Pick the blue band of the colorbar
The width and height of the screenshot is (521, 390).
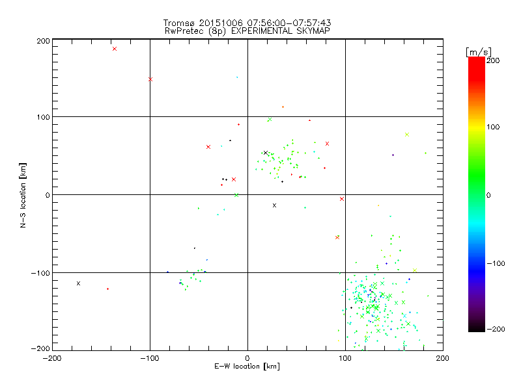(477, 268)
